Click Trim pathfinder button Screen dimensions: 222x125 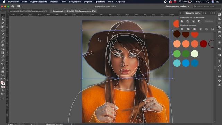pos(188,29)
